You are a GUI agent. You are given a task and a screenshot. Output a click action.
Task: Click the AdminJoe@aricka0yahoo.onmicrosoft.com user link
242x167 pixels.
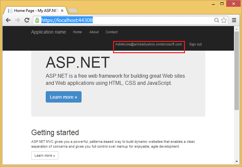149,44
